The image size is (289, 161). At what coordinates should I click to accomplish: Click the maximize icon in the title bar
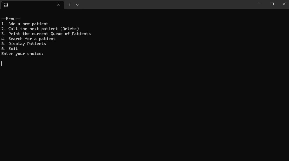click(272, 4)
